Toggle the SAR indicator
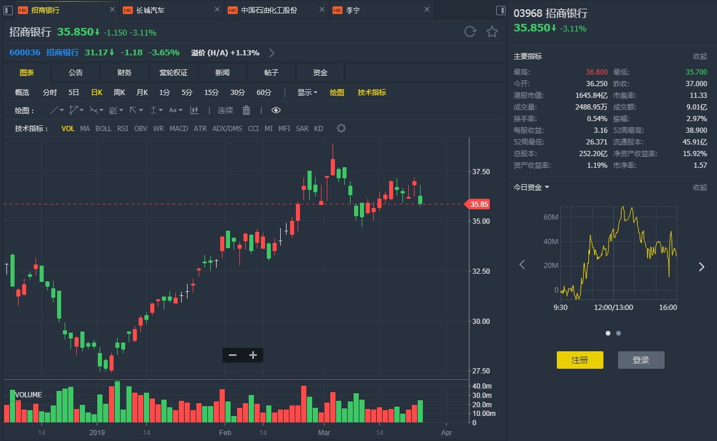 pyautogui.click(x=302, y=128)
